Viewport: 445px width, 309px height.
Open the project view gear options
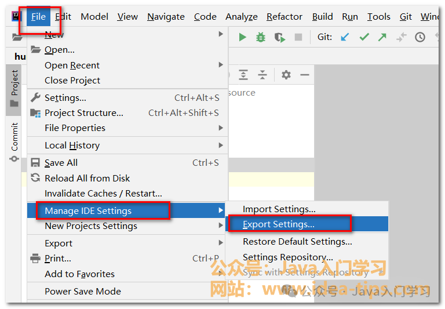[286, 75]
